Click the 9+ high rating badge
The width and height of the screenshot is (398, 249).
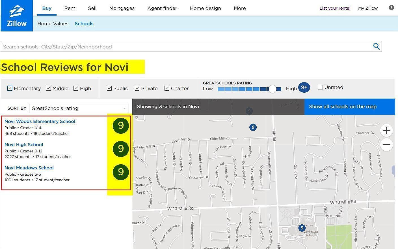[304, 87]
